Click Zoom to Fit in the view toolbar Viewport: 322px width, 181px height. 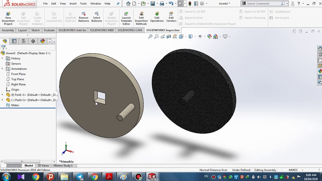click(x=150, y=36)
